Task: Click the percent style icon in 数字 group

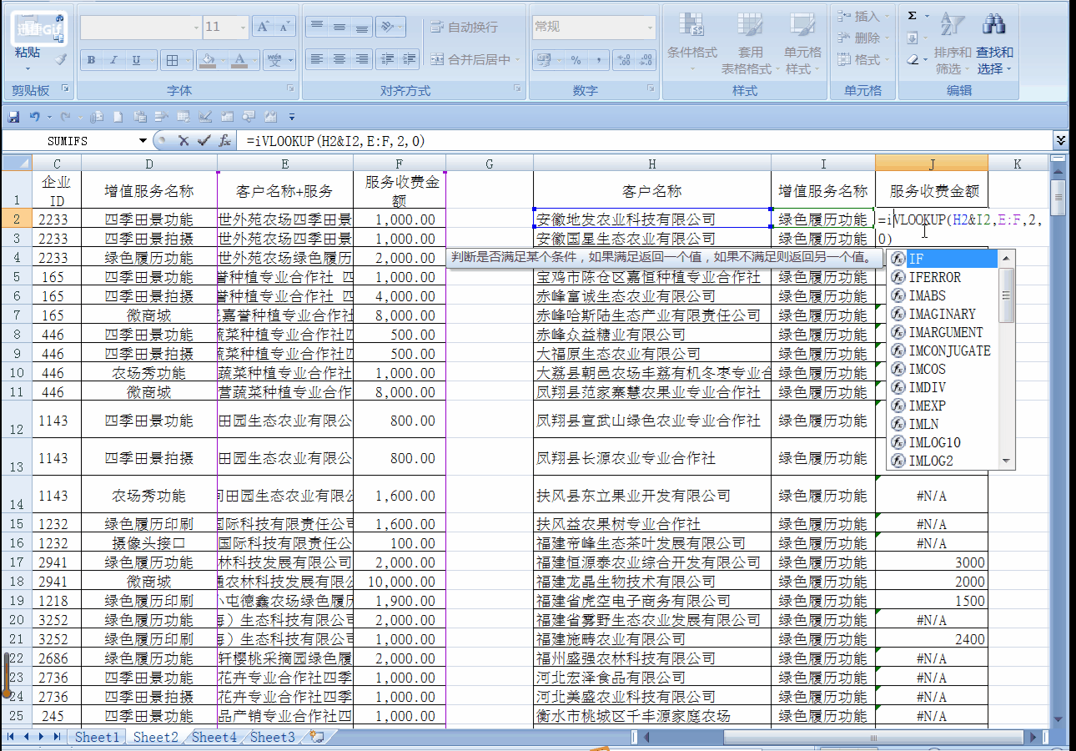Action: [x=575, y=60]
